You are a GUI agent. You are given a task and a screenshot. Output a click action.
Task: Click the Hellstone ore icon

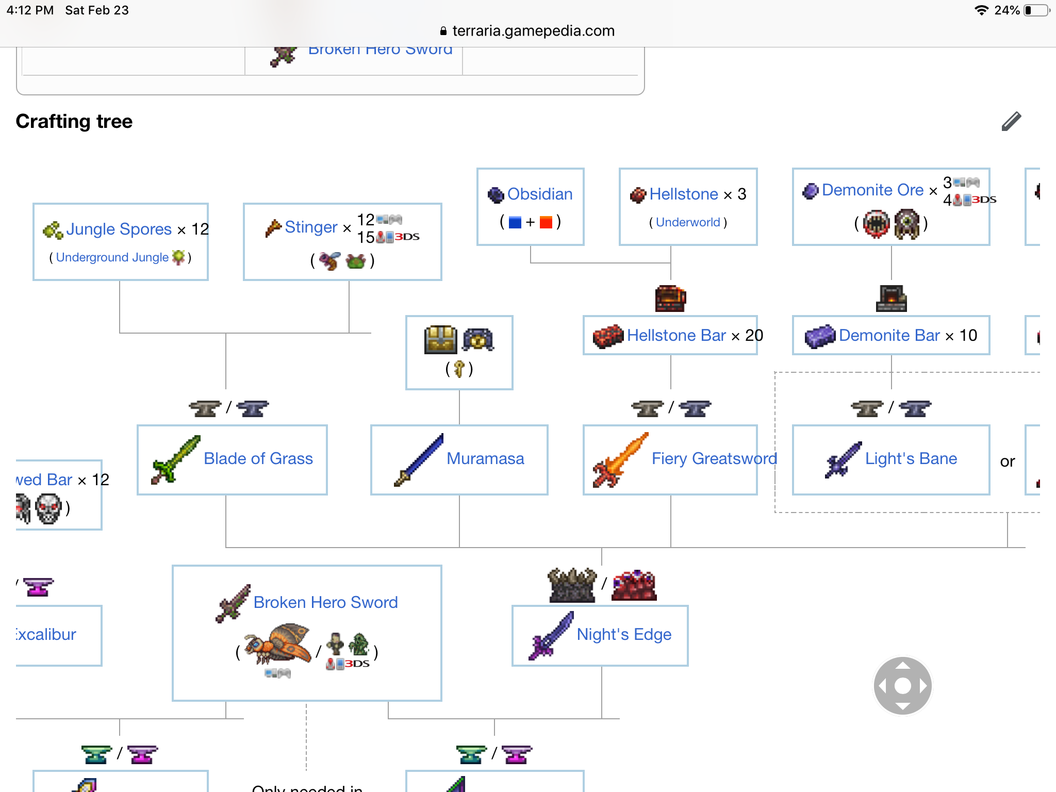click(638, 195)
